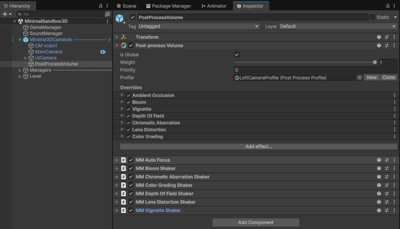Open the Tag dropdown
The width and height of the screenshot is (400, 229).
[x=199, y=27]
